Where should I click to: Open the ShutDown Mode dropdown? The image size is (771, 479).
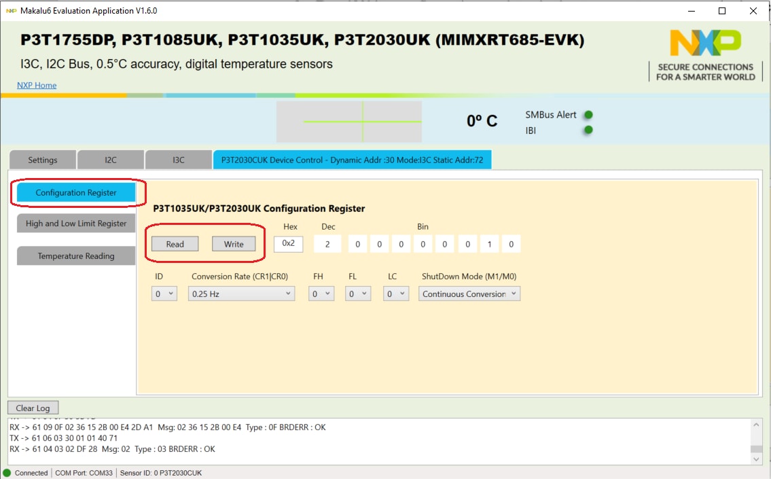(x=469, y=294)
